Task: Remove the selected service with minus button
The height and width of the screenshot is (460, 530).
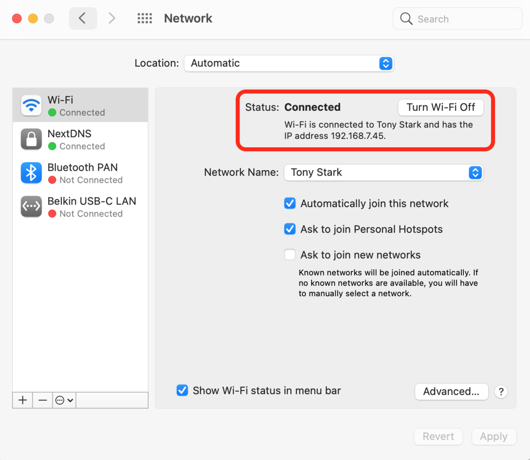Action: (x=43, y=400)
